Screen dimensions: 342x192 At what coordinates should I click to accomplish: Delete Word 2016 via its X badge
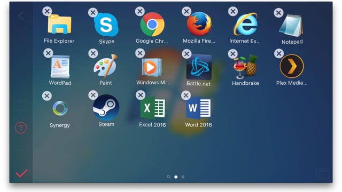[186, 95]
